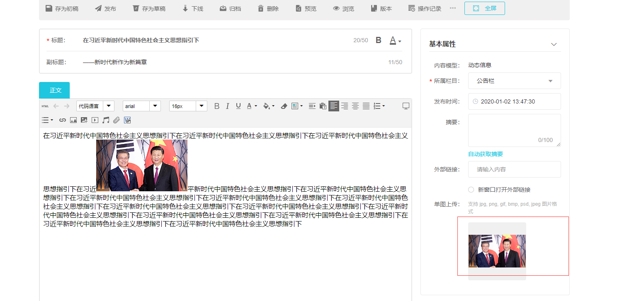Edit the 副标题 subtitle field
This screenshot has height=301, width=639.
[232, 62]
